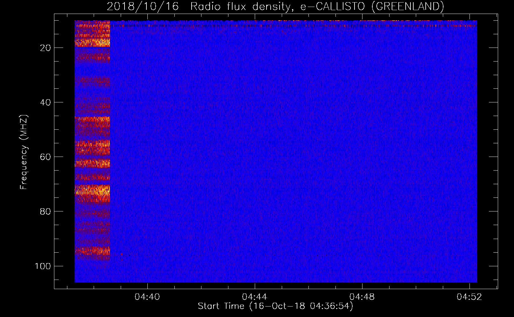Click the 40 MHz frequency tick label
This screenshot has width=514, height=317.
click(46, 102)
